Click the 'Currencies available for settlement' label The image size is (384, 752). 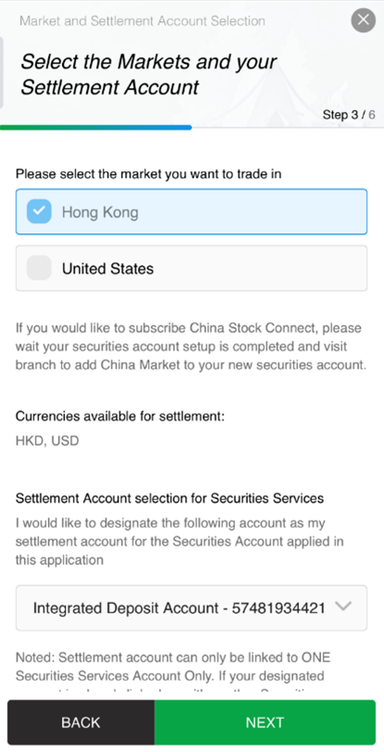point(120,417)
